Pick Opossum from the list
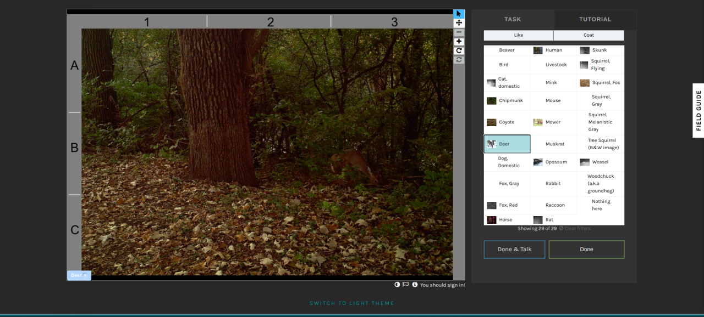 [x=554, y=162]
